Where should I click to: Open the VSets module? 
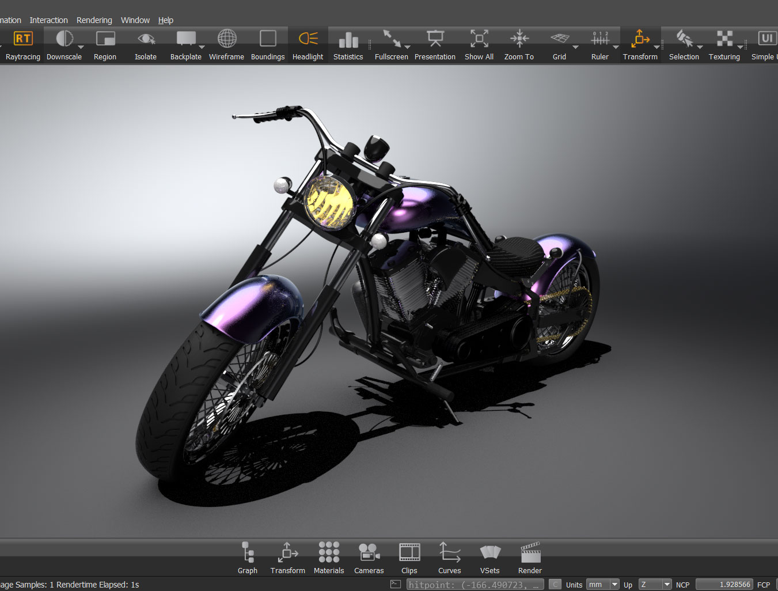coord(489,552)
